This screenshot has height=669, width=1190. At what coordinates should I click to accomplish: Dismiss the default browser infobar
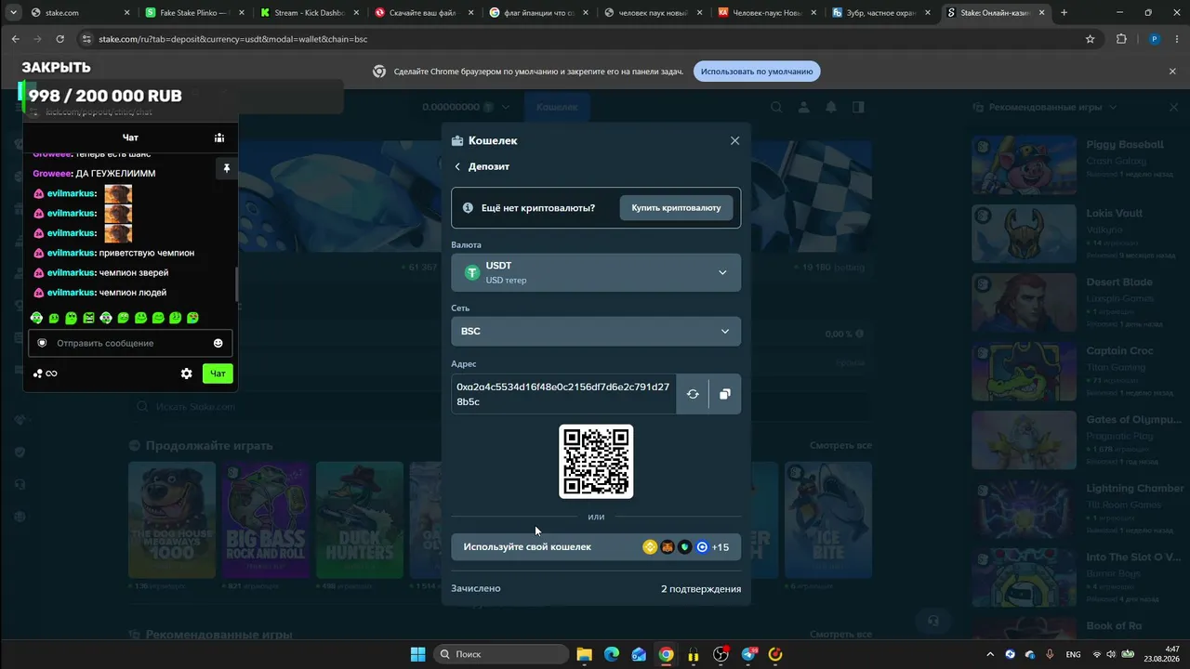(x=1172, y=72)
